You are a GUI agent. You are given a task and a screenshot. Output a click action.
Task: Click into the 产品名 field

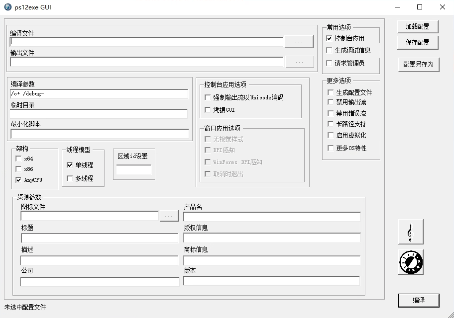272,217
